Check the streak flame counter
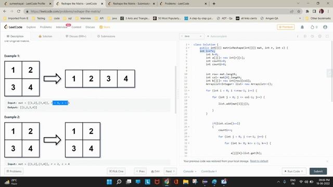 pyautogui.click(x=314, y=27)
